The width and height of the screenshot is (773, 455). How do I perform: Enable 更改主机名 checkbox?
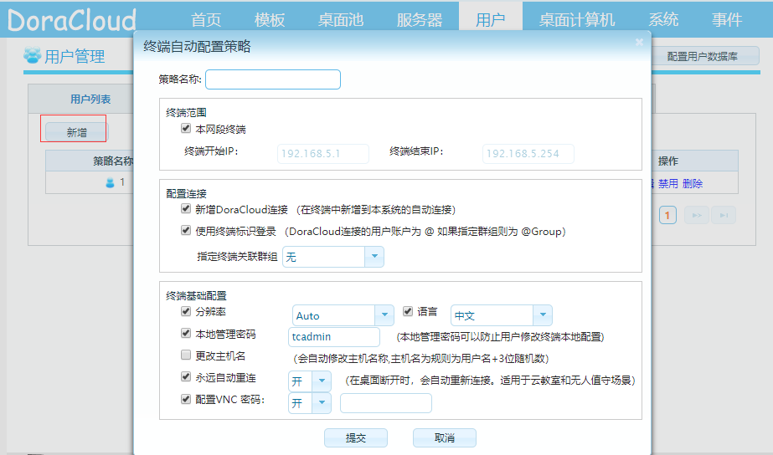(186, 355)
